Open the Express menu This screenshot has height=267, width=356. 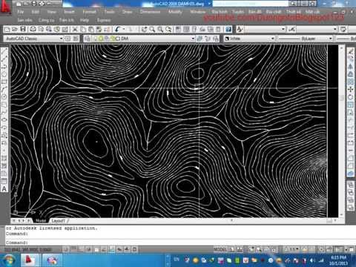(x=104, y=20)
